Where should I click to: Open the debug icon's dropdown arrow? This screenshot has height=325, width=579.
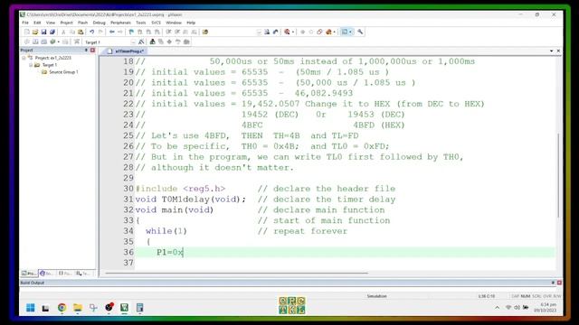click(293, 32)
